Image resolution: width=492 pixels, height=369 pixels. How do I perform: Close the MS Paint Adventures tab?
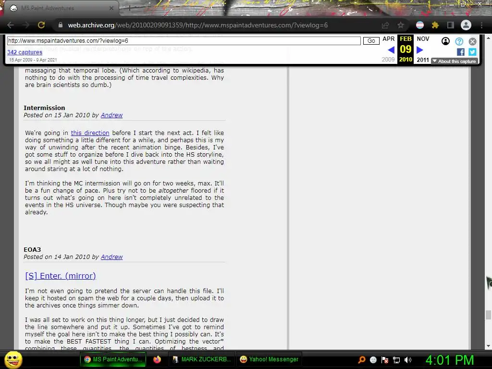[x=111, y=8]
